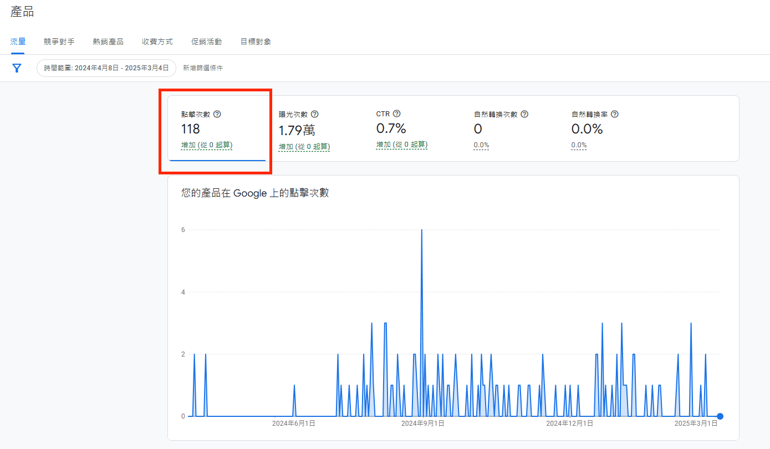Click the 產品 page heading
770x449 pixels.
pyautogui.click(x=22, y=12)
